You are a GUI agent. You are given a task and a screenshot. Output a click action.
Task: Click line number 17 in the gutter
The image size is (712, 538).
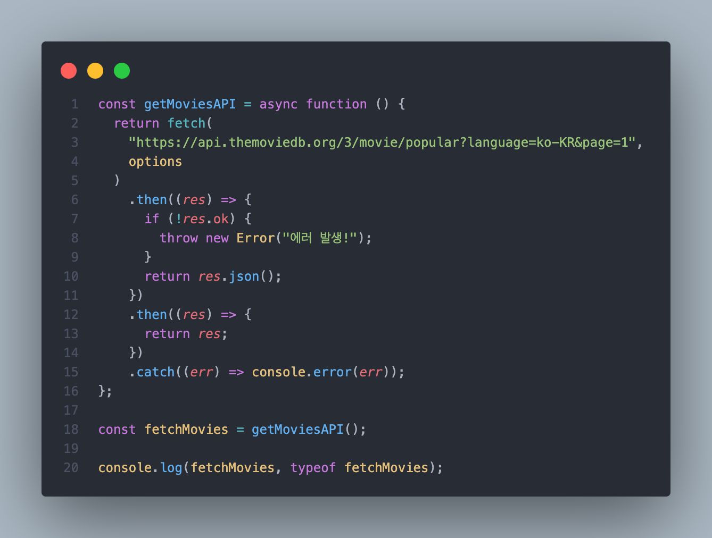pos(71,410)
